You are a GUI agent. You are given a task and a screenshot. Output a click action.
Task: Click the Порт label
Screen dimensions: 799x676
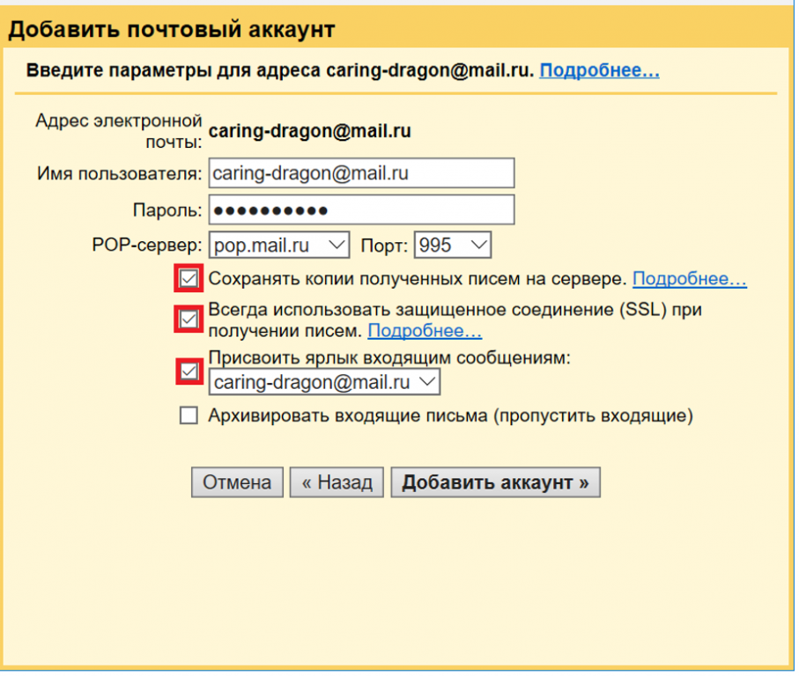click(x=384, y=246)
